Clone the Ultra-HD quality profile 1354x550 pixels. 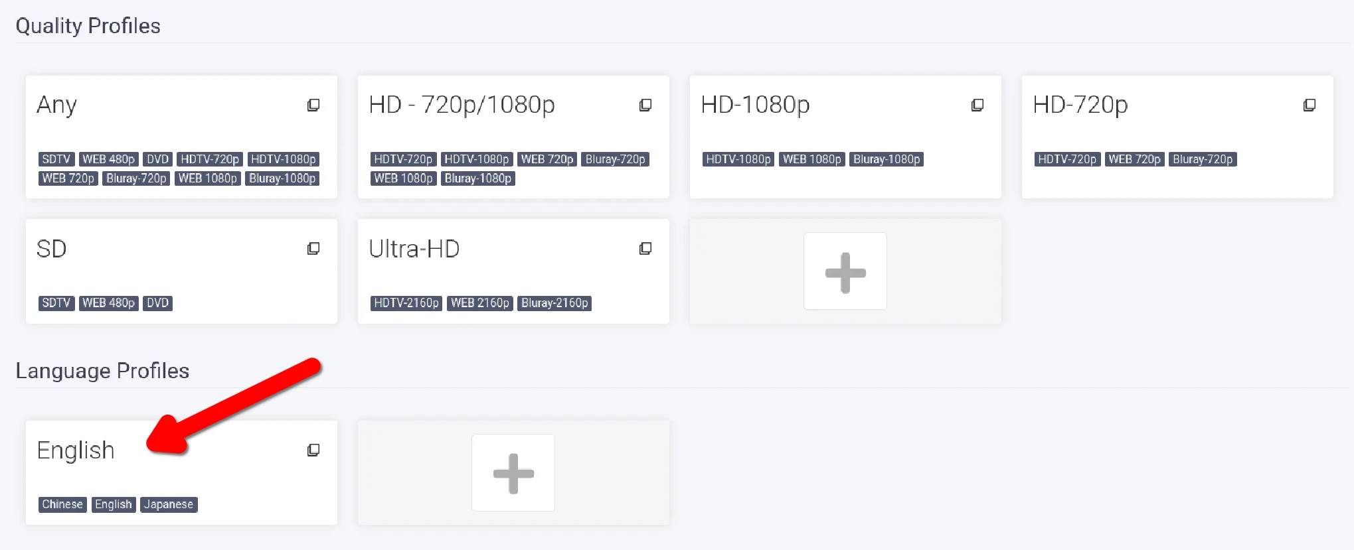pyautogui.click(x=645, y=249)
